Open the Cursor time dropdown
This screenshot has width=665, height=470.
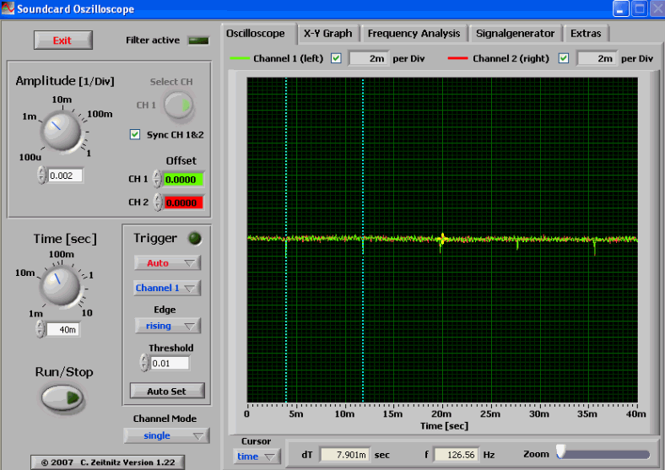coord(257,456)
